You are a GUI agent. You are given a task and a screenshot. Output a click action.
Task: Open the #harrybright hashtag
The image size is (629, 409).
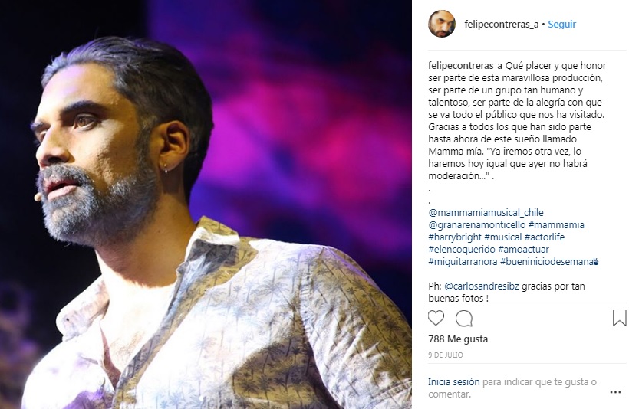pyautogui.click(x=455, y=237)
